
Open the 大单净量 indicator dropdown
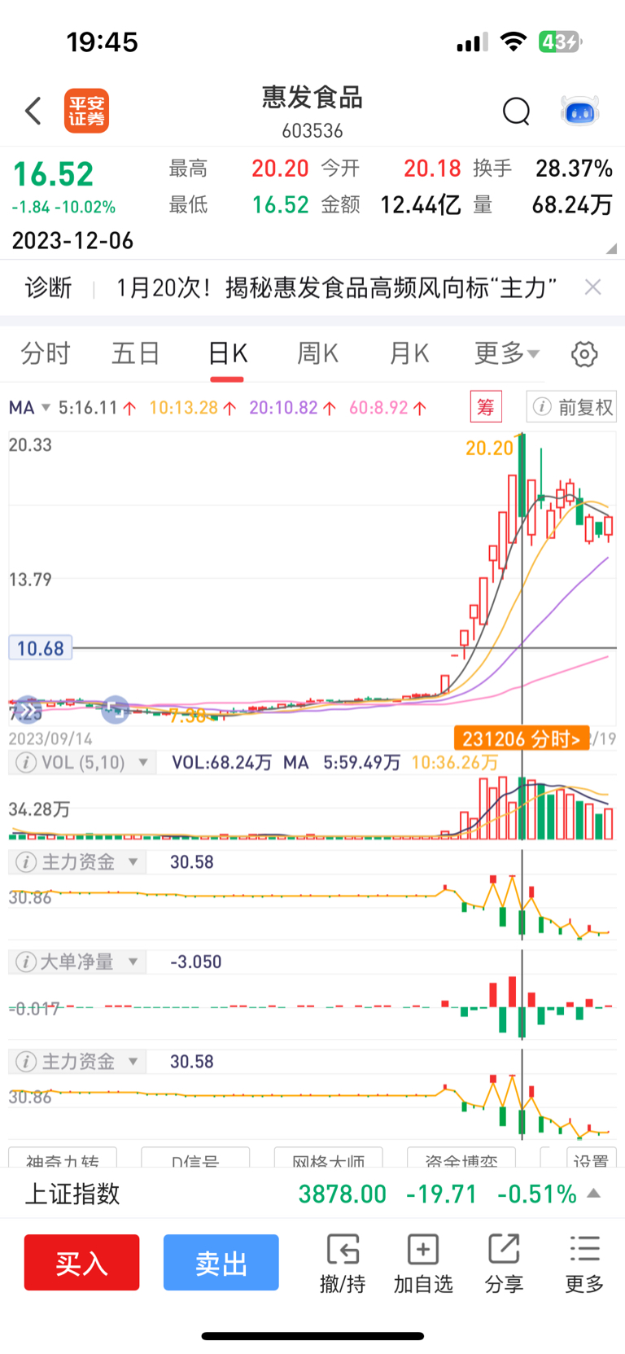point(133,962)
